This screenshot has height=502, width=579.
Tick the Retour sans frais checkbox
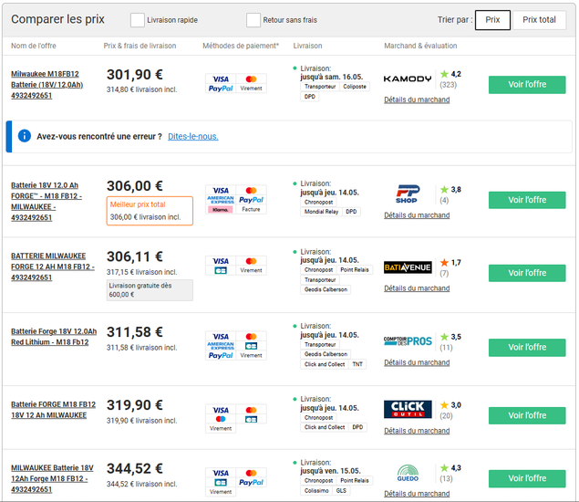click(253, 20)
